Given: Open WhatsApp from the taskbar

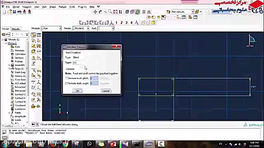Looking at the screenshot, I should (x=89, y=144).
